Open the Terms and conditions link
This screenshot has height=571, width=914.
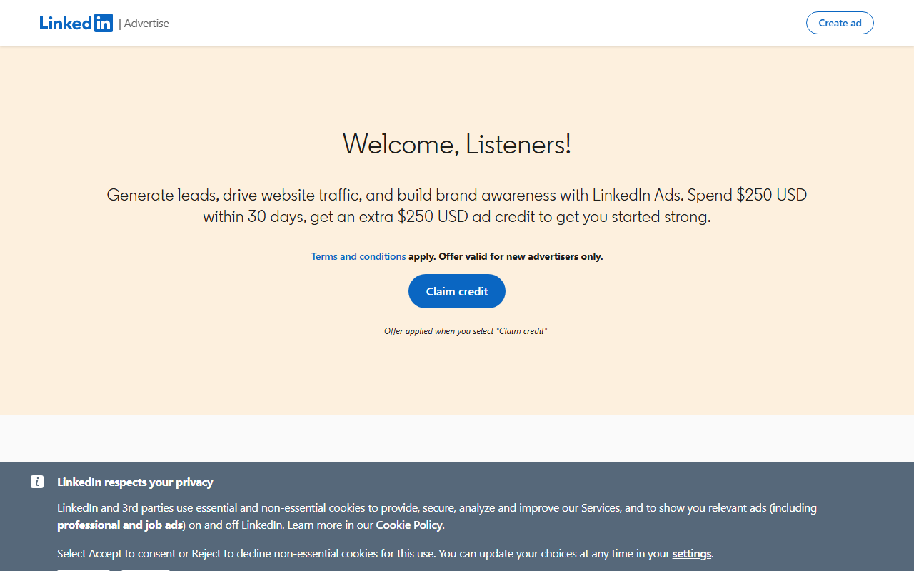point(358,256)
